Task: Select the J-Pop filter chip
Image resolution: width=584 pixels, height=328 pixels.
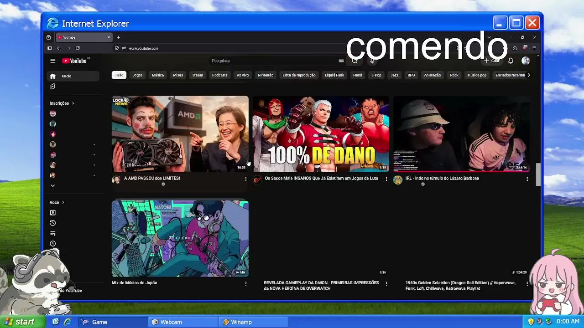Action: (x=376, y=75)
